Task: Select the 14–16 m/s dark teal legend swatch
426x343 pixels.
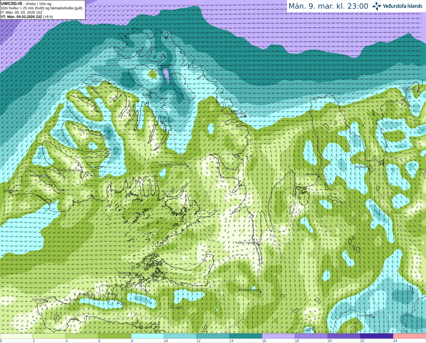Action: click(x=246, y=336)
